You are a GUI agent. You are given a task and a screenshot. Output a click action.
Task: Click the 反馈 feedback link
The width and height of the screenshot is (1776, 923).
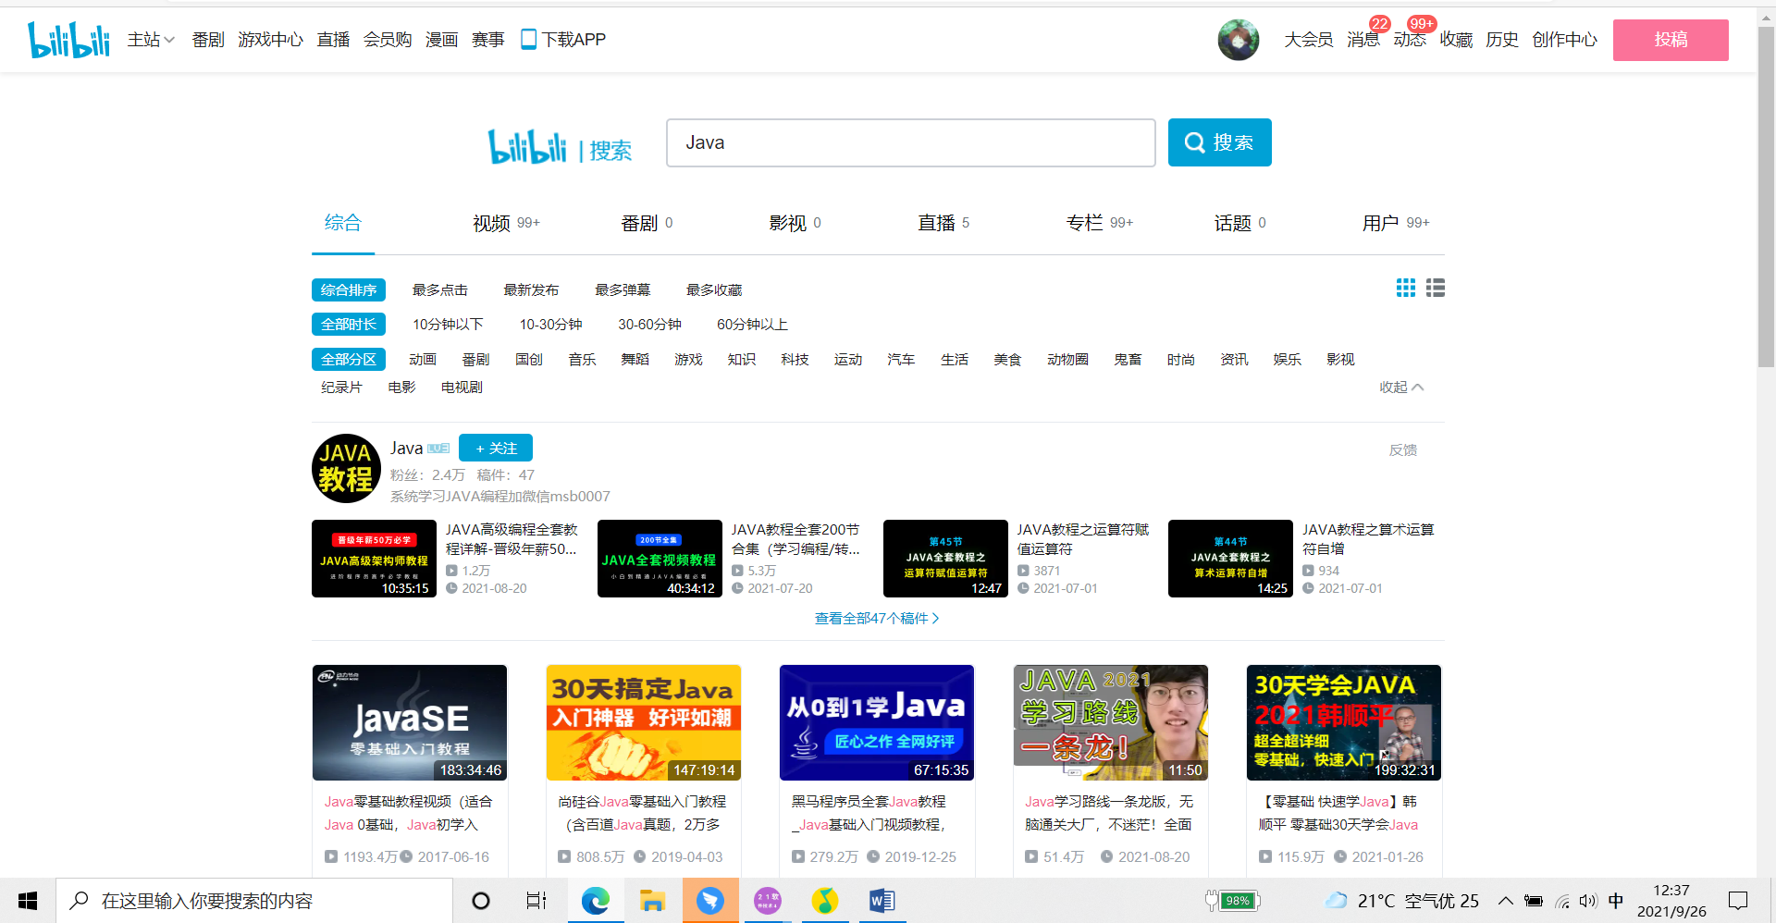(1403, 449)
